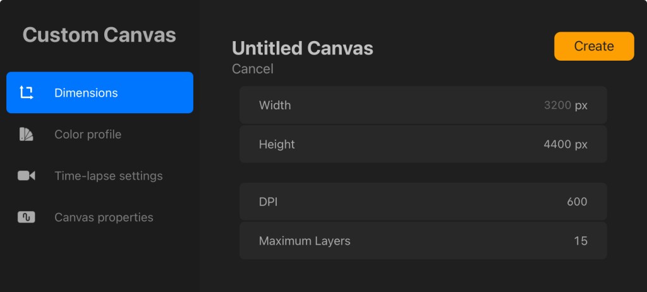Switch to Time-lapse settings
The image size is (647, 292).
pos(108,176)
